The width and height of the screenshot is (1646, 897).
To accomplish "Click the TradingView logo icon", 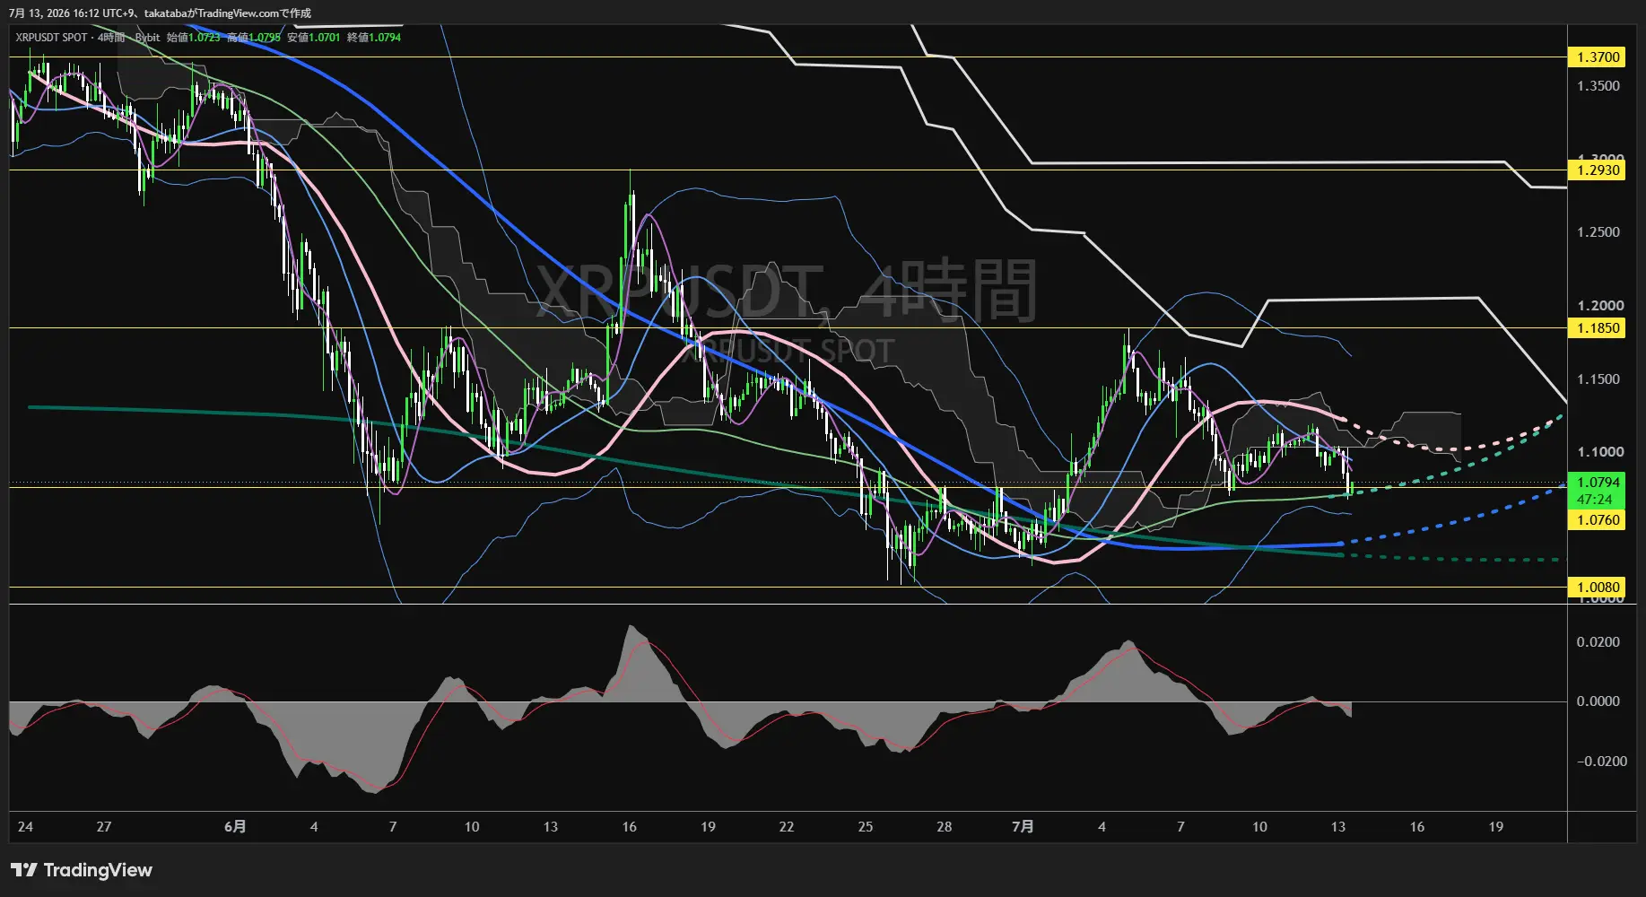I will [24, 870].
